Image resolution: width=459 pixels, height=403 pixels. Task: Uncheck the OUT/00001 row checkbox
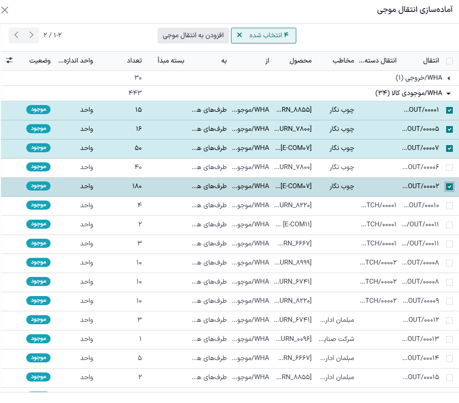tap(449, 110)
